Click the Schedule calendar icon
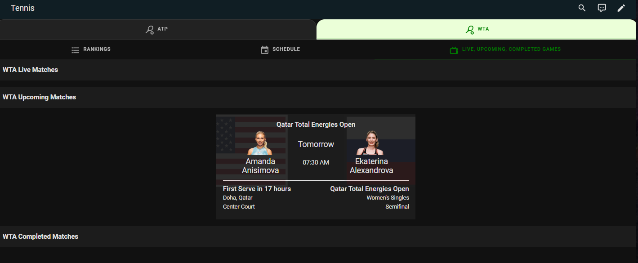 click(265, 50)
